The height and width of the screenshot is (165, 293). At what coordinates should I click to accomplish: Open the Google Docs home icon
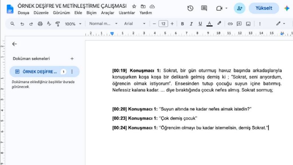click(x=10, y=9)
